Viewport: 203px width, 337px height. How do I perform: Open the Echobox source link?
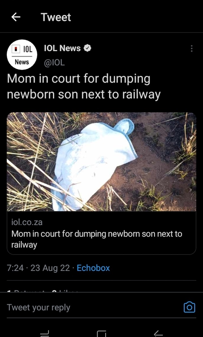click(x=93, y=268)
